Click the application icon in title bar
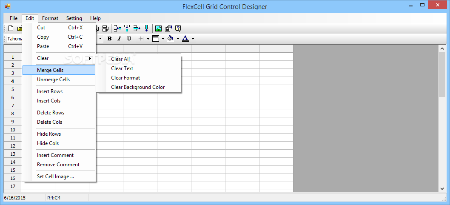The height and width of the screenshot is (205, 450). pyautogui.click(x=8, y=6)
